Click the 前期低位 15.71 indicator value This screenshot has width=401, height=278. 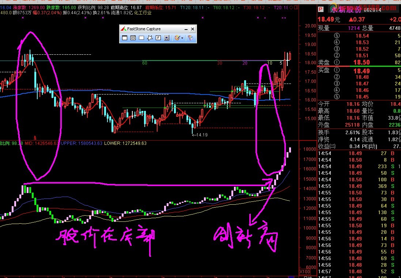tap(160, 8)
